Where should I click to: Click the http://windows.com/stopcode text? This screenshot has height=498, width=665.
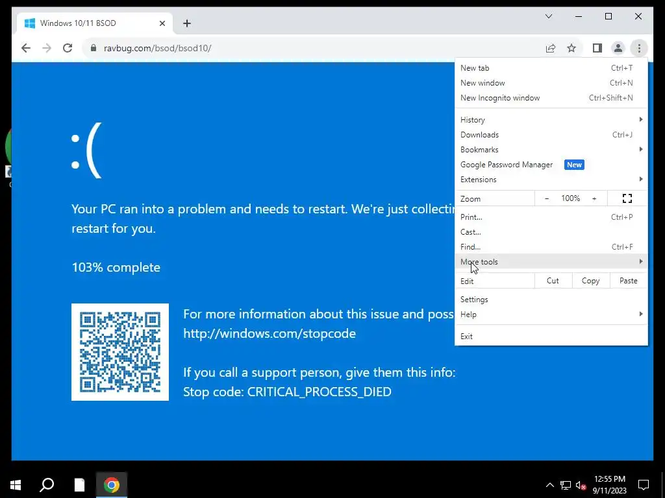coord(270,333)
